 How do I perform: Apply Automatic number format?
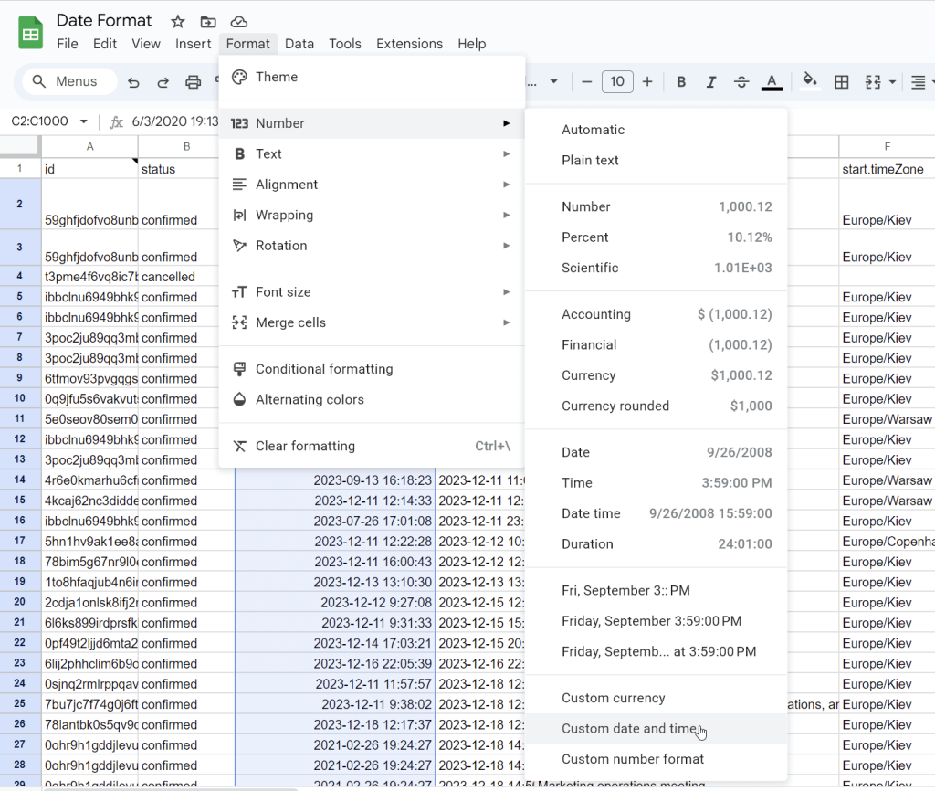click(x=656, y=130)
